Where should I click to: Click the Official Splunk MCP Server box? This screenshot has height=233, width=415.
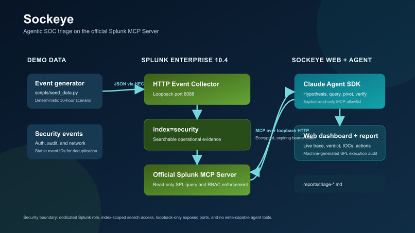pyautogui.click(x=197, y=180)
